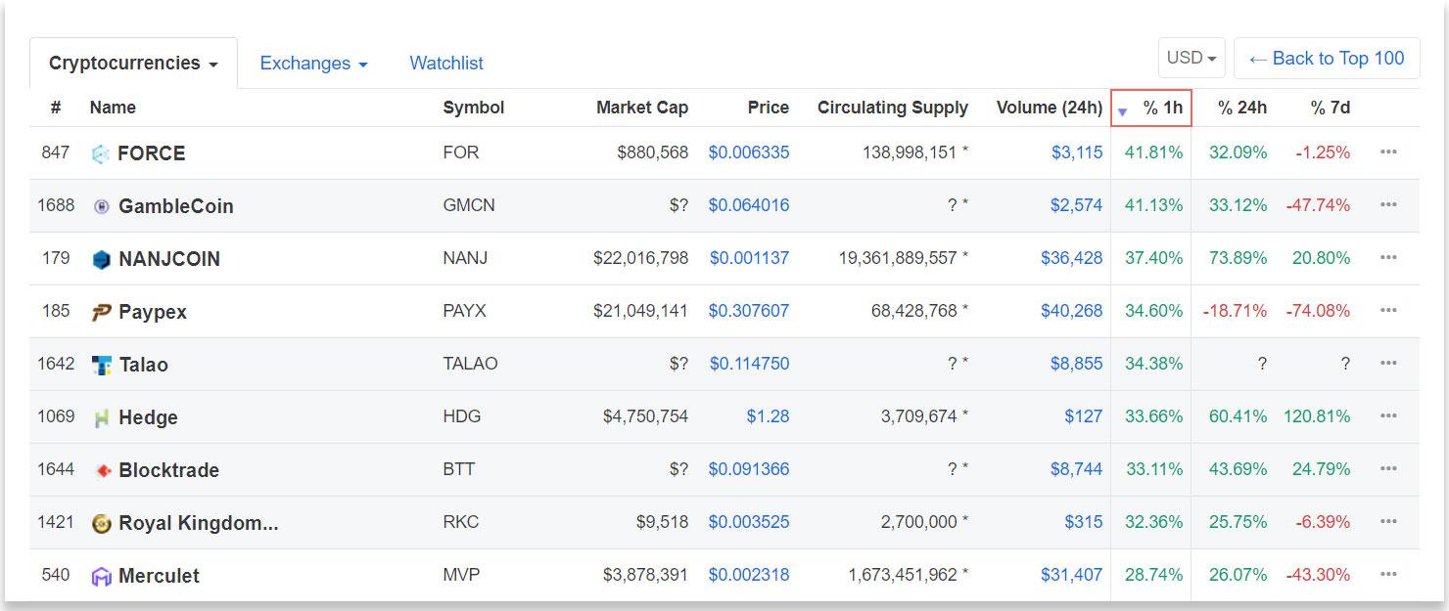Click Hedge 24h volume $127

(1084, 416)
